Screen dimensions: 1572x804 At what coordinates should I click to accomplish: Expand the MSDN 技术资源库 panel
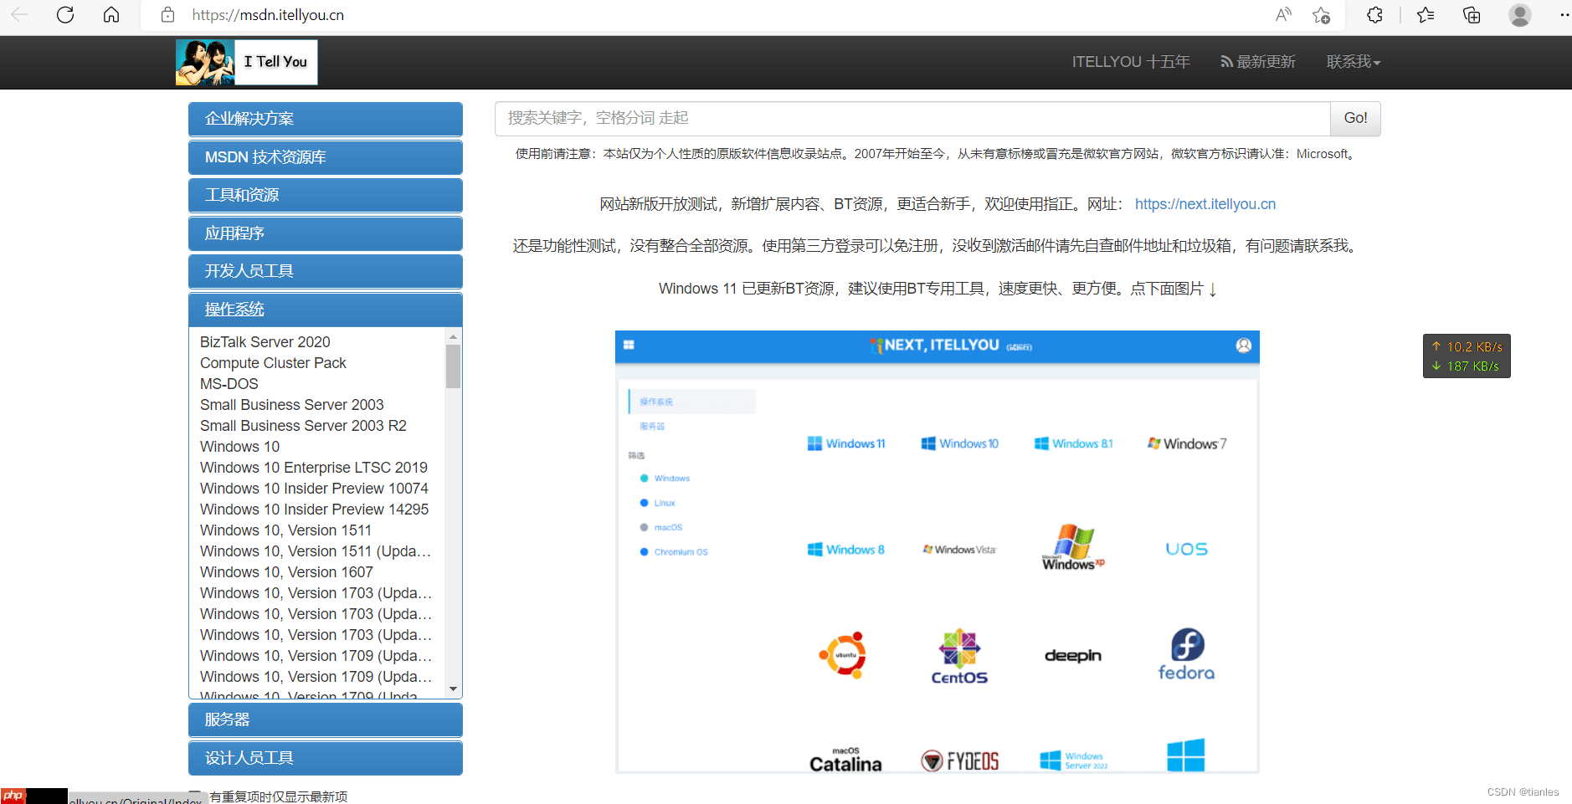point(326,157)
